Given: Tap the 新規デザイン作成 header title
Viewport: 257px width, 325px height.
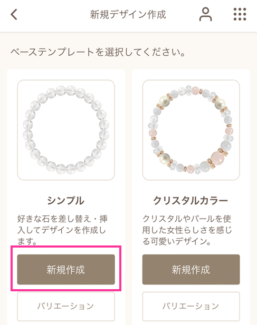Looking at the screenshot, I should 128,15.
